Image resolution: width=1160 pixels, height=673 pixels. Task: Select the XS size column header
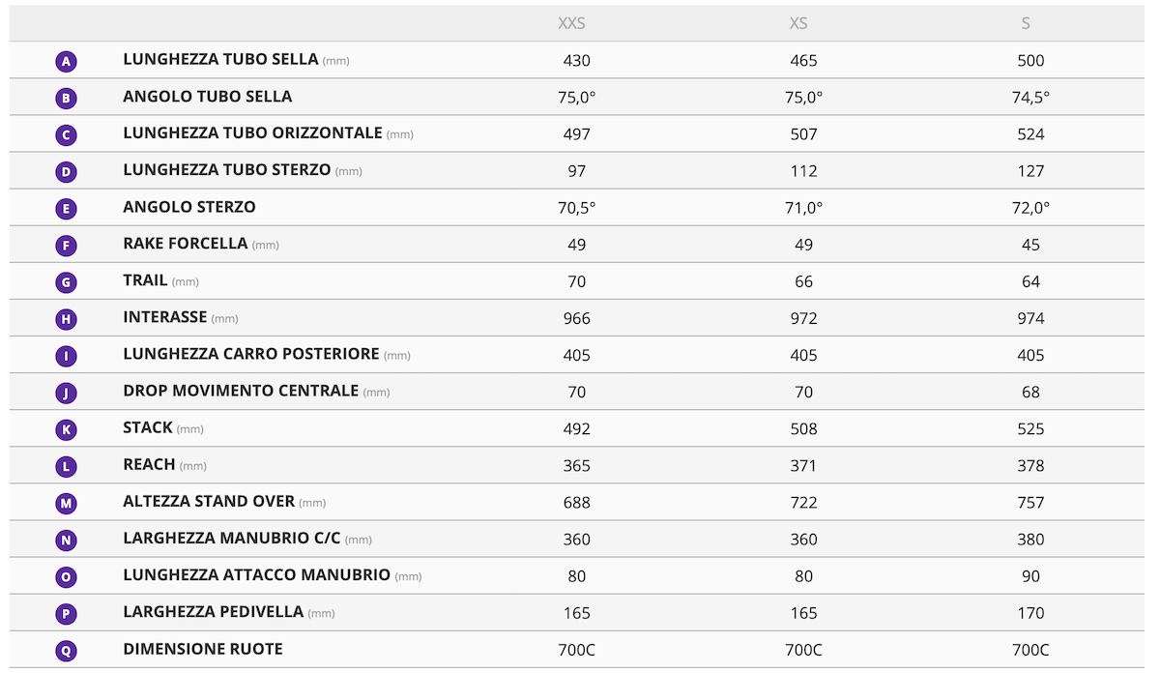coord(798,23)
